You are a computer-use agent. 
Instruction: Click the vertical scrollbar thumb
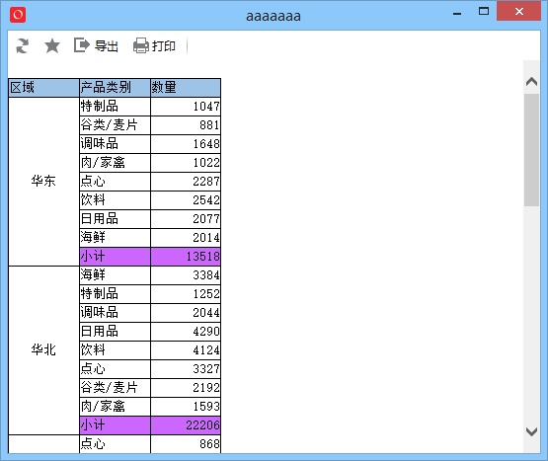point(531,150)
